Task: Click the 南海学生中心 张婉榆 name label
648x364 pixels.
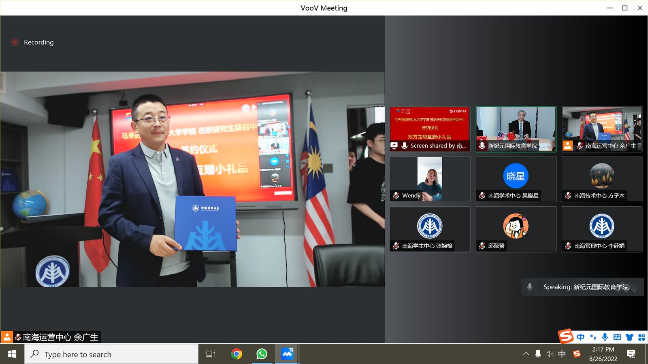Action: pos(427,246)
